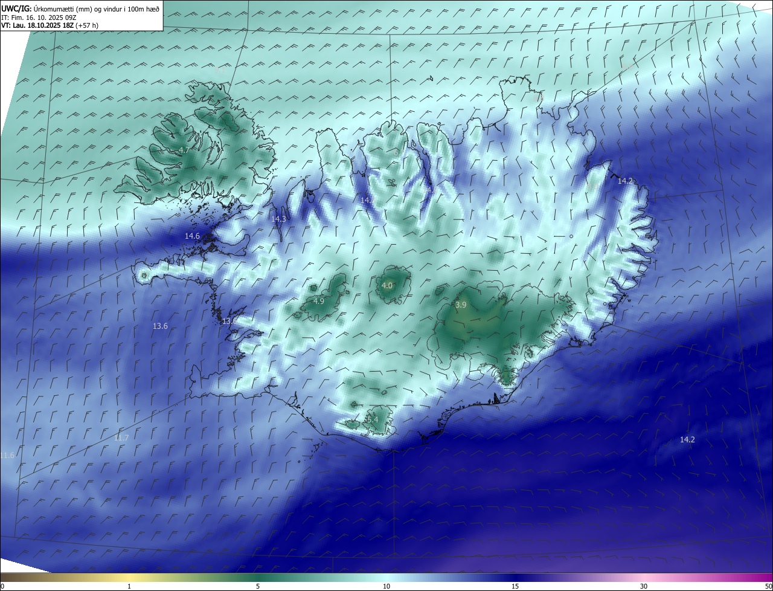Click the 4.7 value over the Westfjords
The height and width of the screenshot is (591, 773).
coord(184,150)
